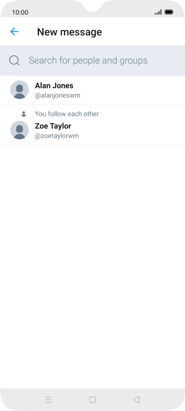185x411 pixels.
Task: Tap the New message title
Action: coord(69,32)
